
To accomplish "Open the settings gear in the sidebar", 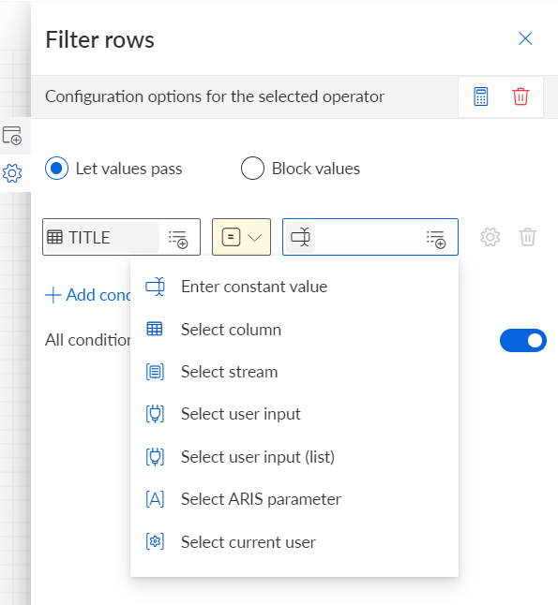I will 12,173.
